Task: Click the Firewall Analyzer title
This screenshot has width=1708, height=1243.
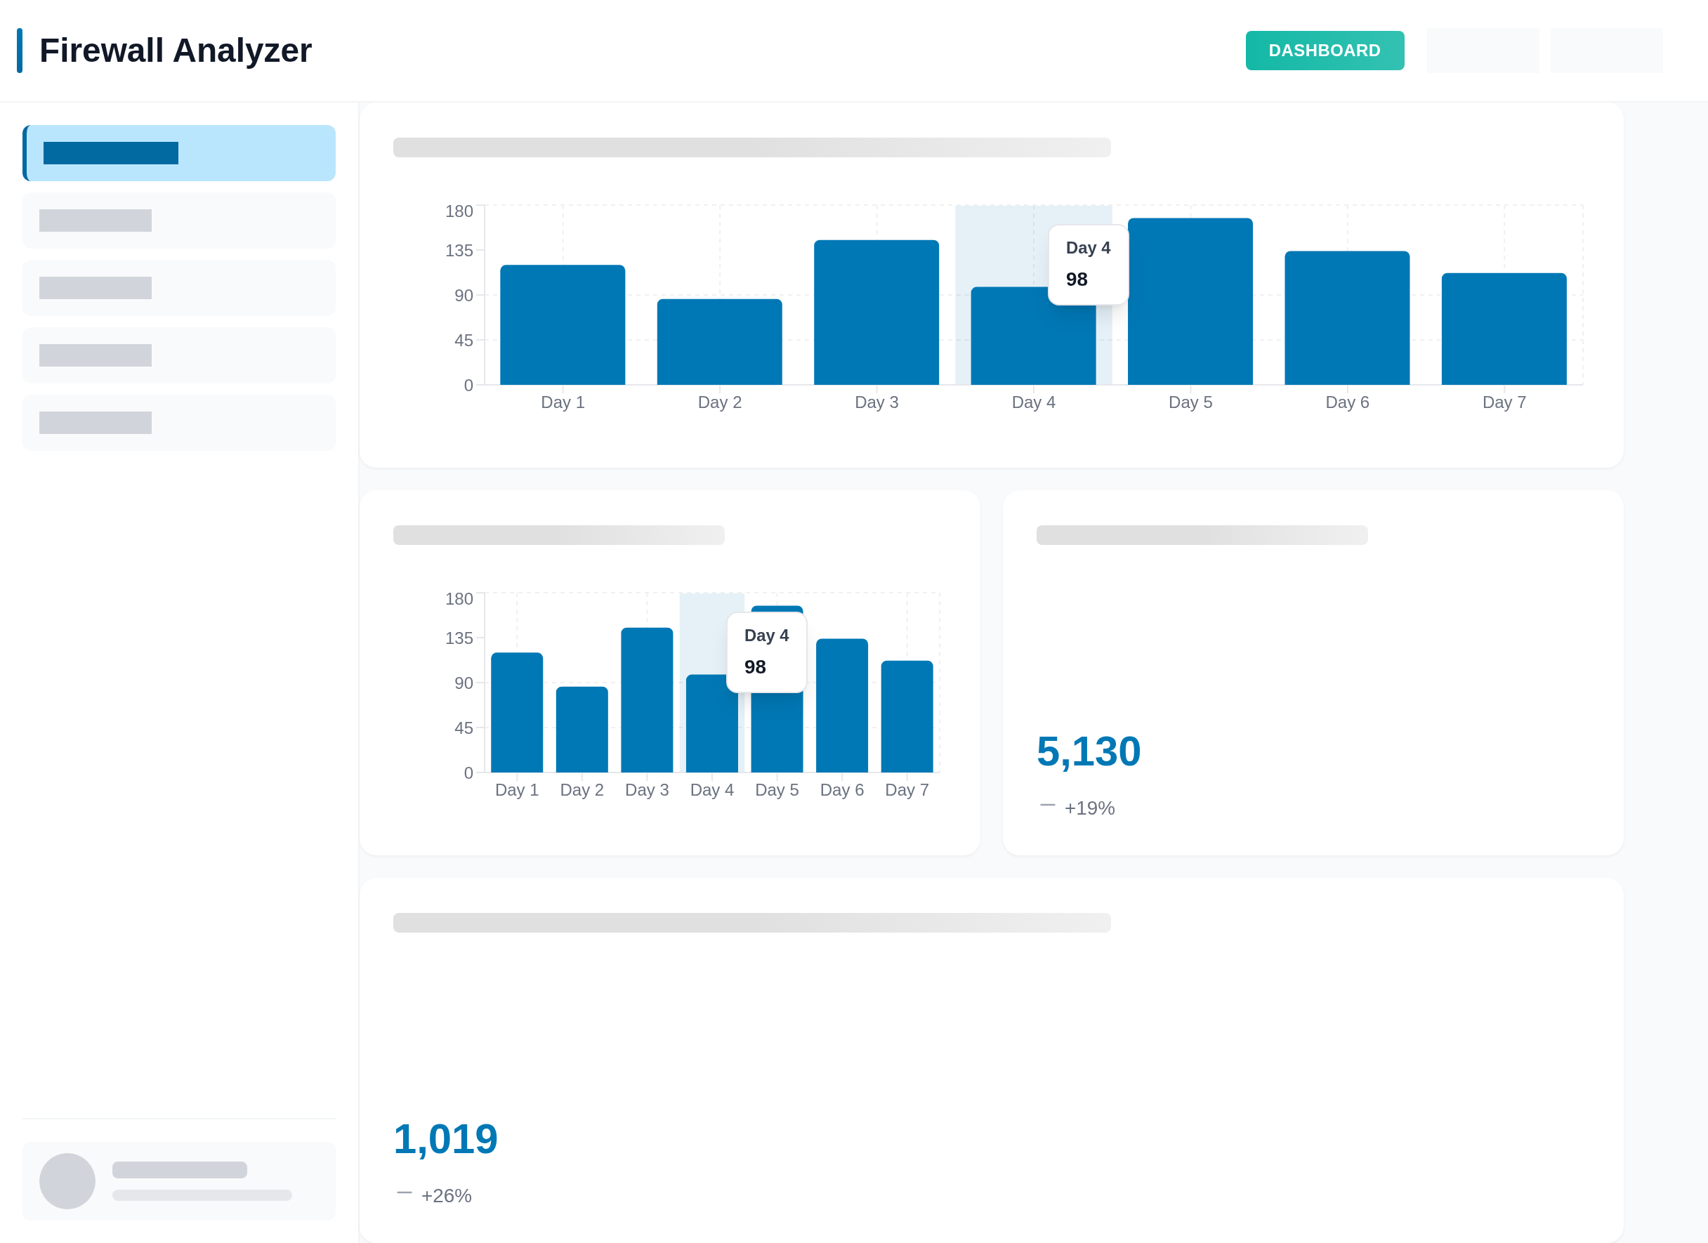Action: (x=175, y=51)
